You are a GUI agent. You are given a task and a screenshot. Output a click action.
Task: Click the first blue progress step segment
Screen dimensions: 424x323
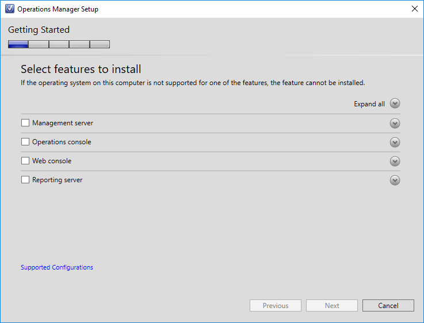point(18,44)
